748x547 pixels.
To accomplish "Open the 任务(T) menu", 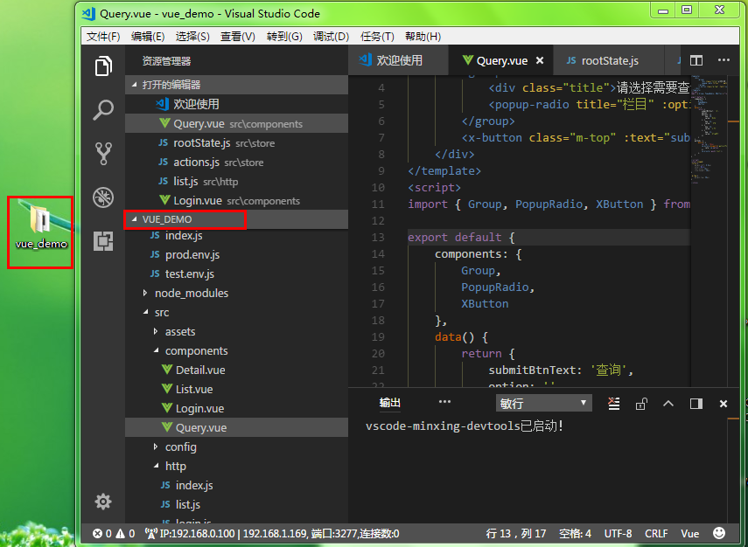I will 377,37.
